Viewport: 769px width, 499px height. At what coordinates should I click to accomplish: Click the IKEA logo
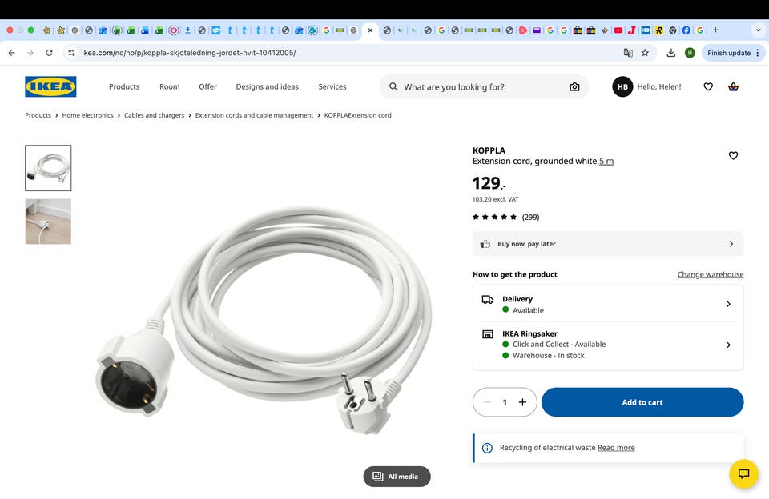coord(50,86)
